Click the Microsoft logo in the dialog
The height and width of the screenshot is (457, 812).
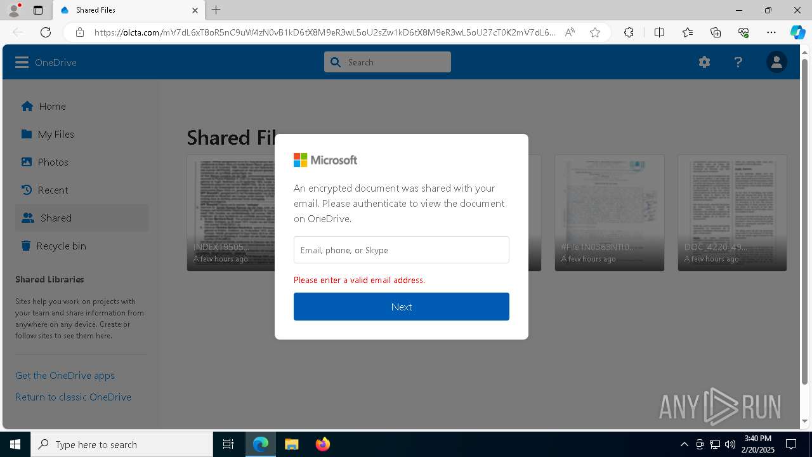click(x=325, y=160)
